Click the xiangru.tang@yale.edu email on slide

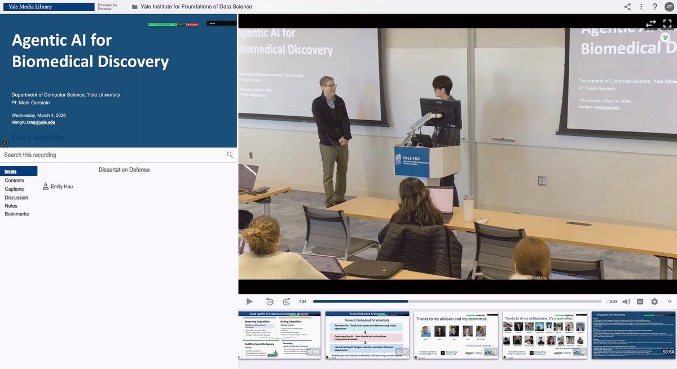tap(33, 122)
